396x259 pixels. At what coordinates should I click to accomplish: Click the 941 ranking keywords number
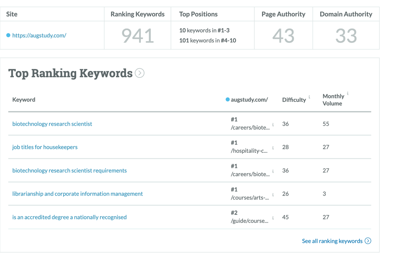coord(137,36)
